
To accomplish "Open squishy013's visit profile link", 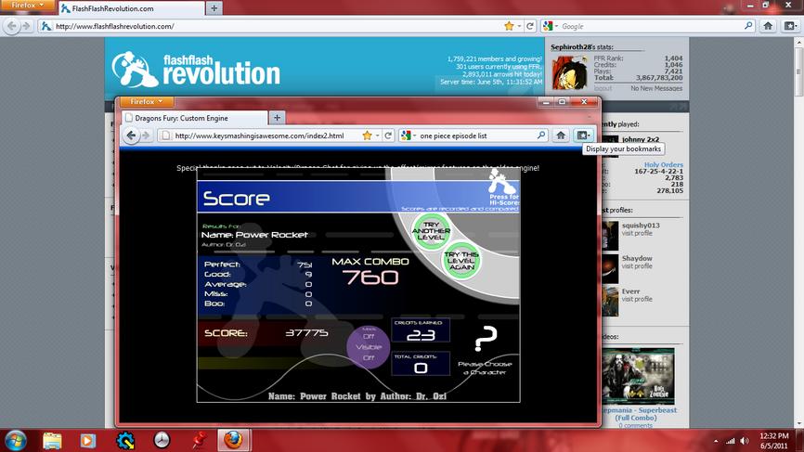I will [637, 233].
